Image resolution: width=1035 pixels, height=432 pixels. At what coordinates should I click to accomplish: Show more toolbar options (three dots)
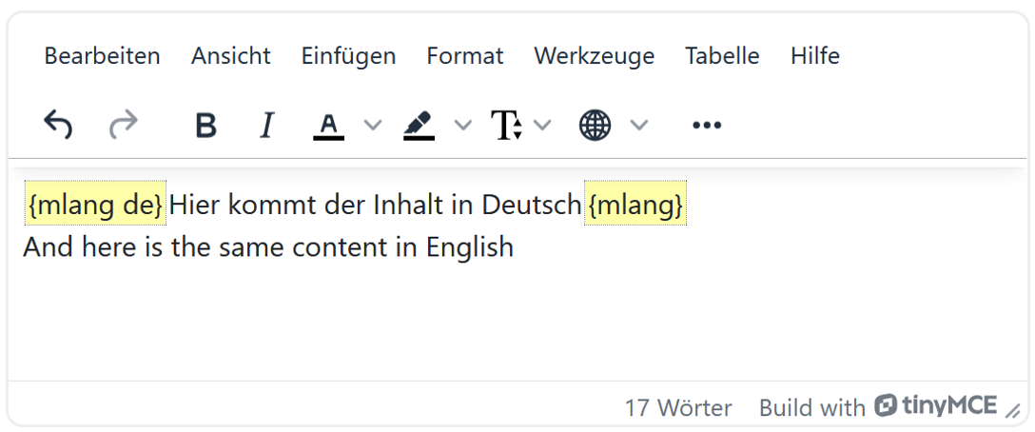[x=707, y=125]
